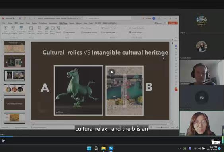Open Search from the Windows taskbar
Screen dimensions: 224x152
pyautogui.click(x=96, y=148)
